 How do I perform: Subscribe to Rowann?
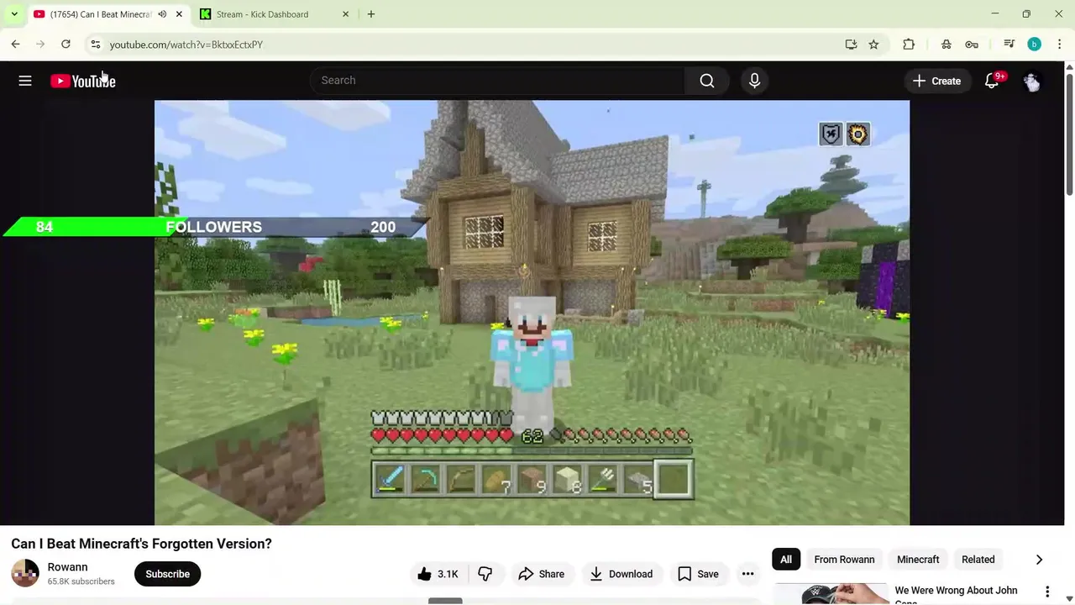pos(167,574)
